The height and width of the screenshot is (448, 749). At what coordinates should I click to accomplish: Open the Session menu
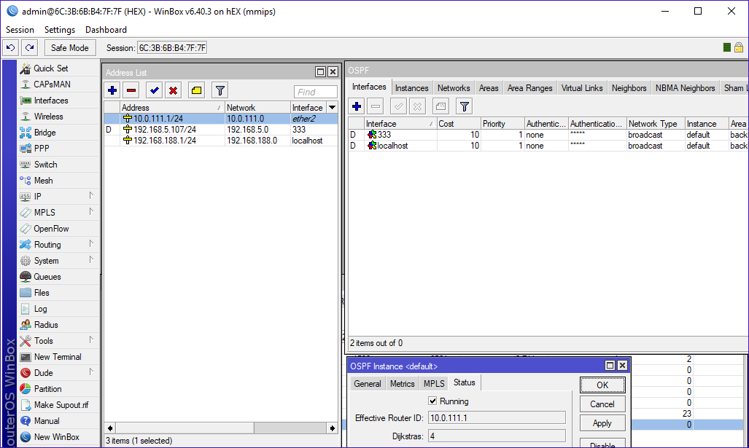pos(20,30)
